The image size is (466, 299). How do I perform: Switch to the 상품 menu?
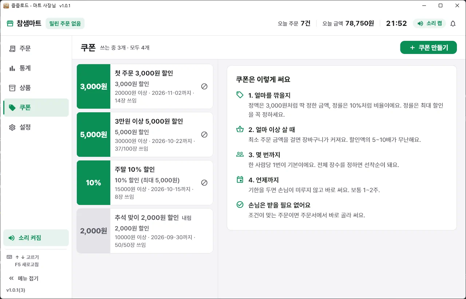click(x=36, y=88)
